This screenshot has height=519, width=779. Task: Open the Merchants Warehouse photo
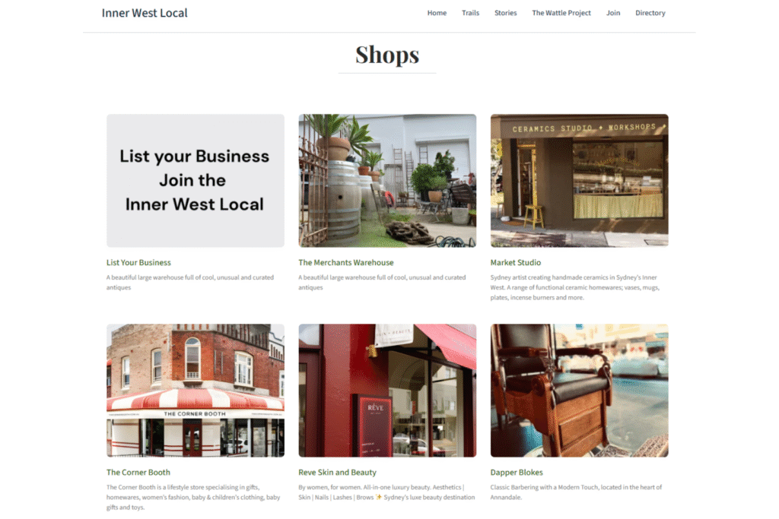pyautogui.click(x=387, y=181)
